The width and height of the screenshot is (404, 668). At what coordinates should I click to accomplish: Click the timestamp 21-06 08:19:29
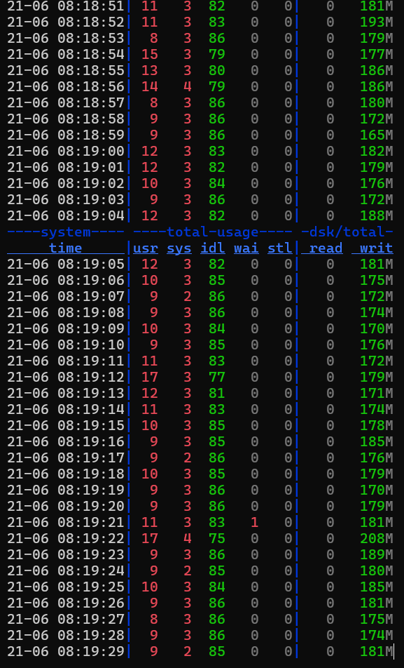coord(66,653)
